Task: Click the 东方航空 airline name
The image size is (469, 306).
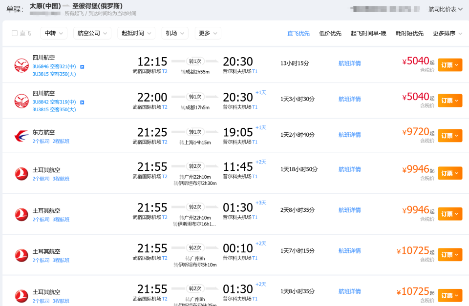Action: pos(43,132)
